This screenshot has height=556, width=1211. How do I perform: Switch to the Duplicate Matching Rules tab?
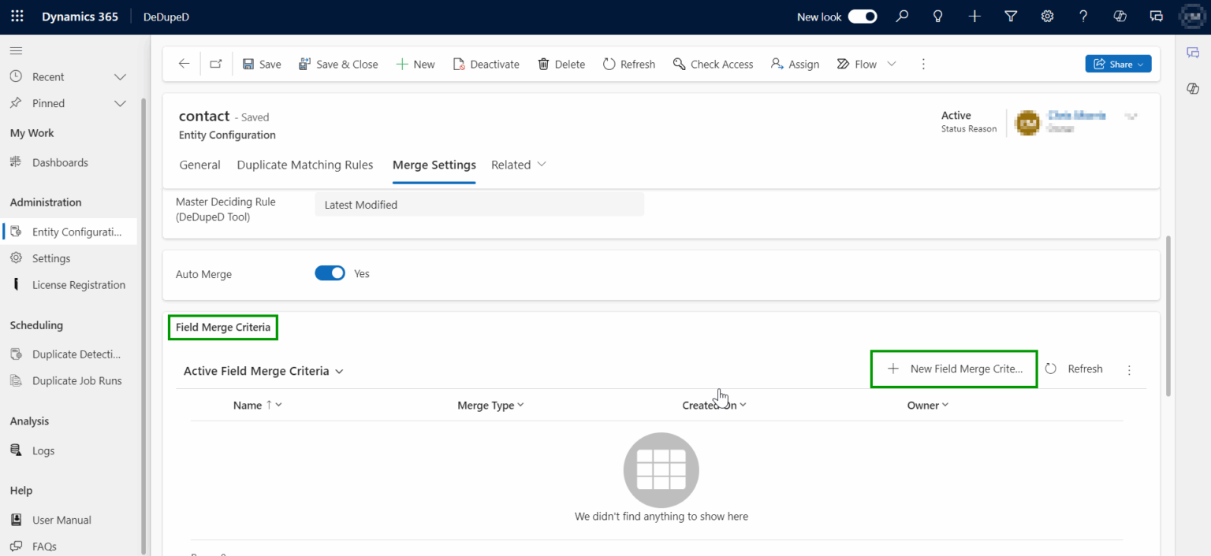pos(304,165)
